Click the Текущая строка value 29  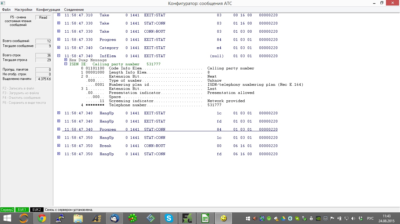(x=43, y=60)
